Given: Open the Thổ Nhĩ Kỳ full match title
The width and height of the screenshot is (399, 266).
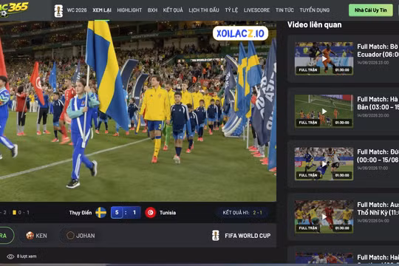Looking at the screenshot, I should tap(378, 208).
